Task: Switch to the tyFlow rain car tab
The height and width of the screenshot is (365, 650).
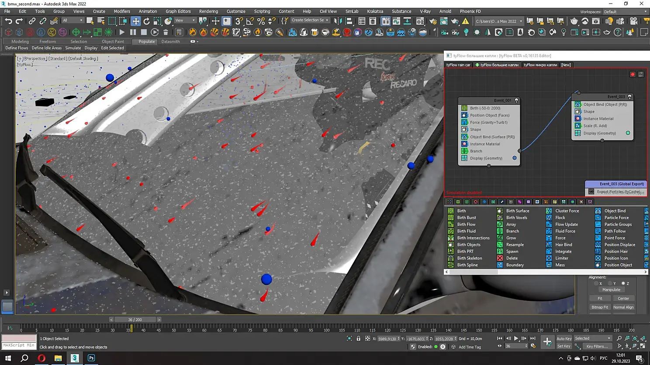Action: (x=458, y=65)
